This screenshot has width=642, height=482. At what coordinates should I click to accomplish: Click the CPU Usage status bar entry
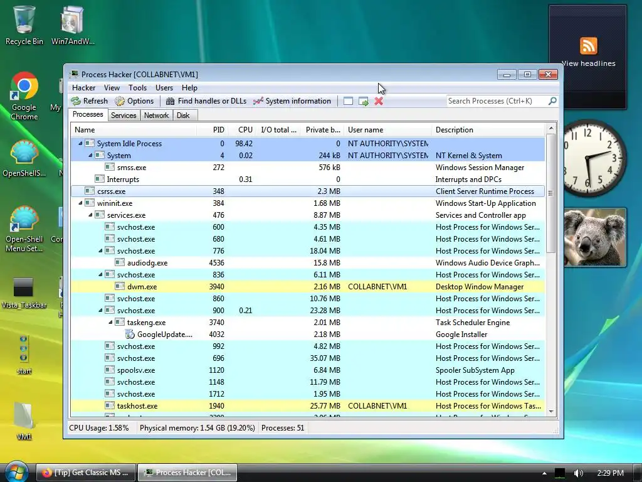(x=98, y=428)
